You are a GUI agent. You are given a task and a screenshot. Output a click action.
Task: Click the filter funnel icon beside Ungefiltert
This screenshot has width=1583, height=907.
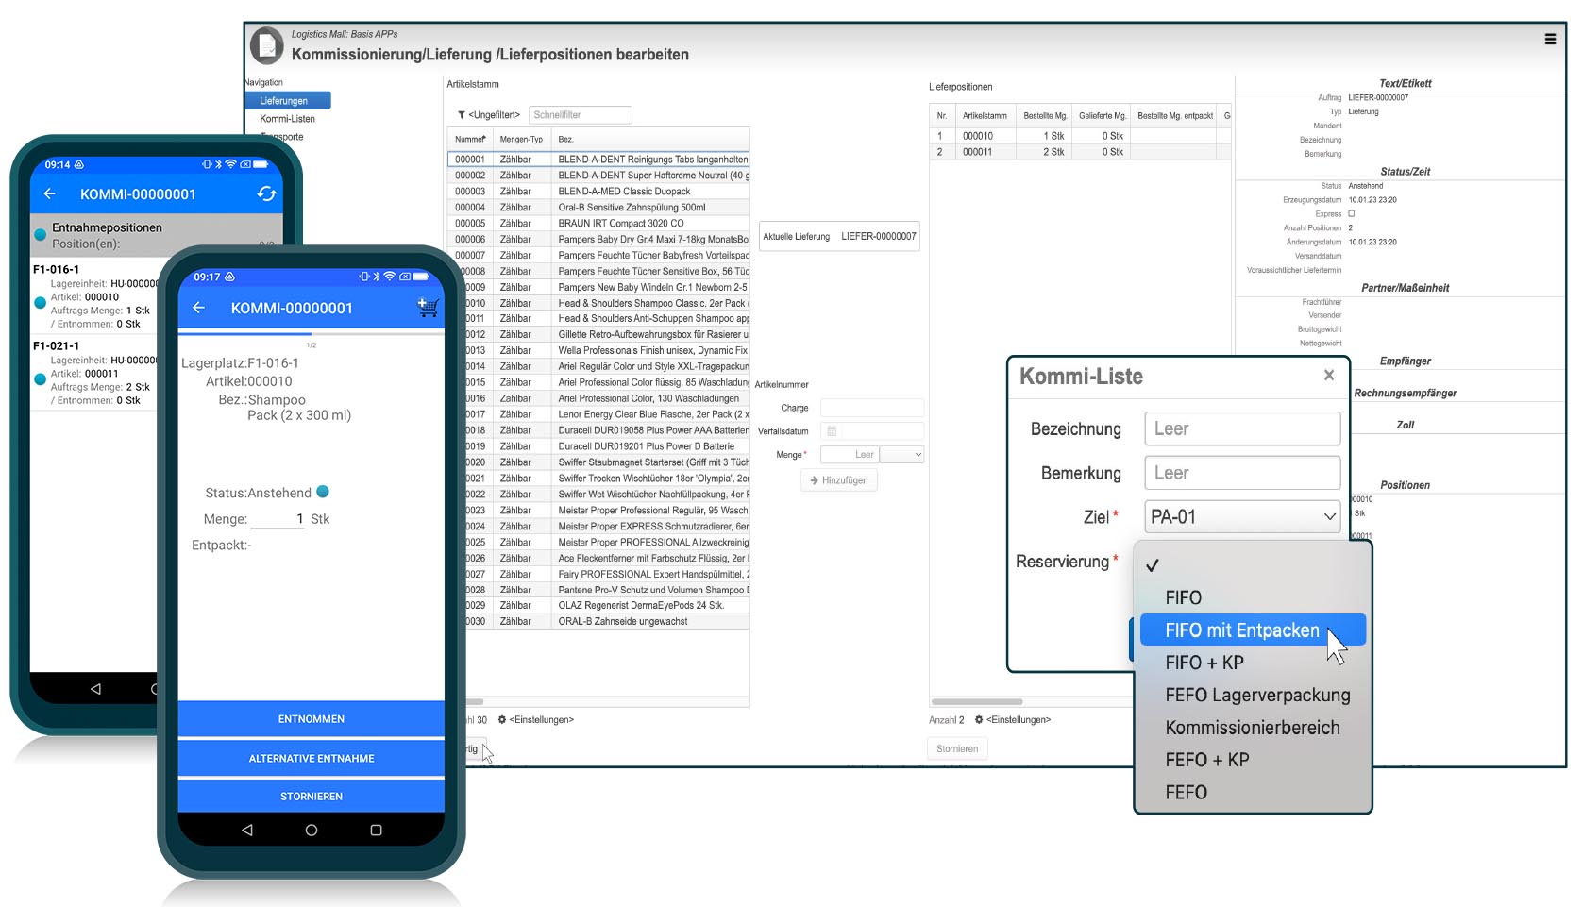click(x=462, y=115)
